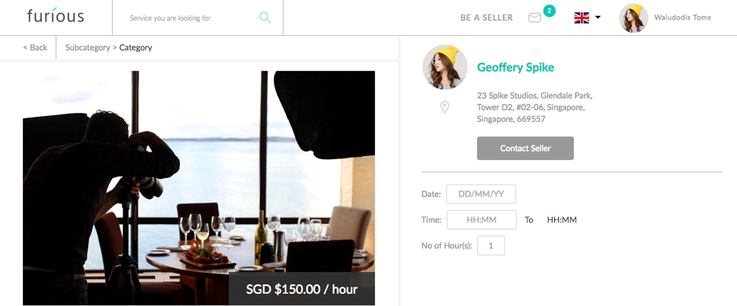Viewport: 737px width, 306px height.
Task: Click the UK flag language icon
Action: pos(582,18)
